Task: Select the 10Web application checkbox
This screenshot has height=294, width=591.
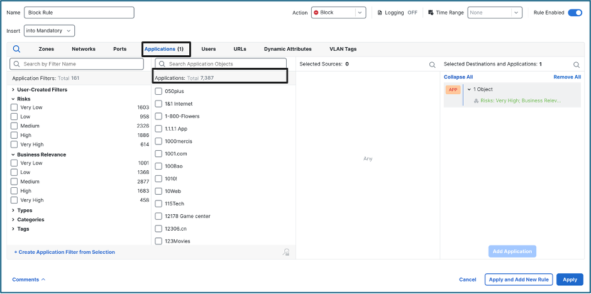Action: point(158,191)
